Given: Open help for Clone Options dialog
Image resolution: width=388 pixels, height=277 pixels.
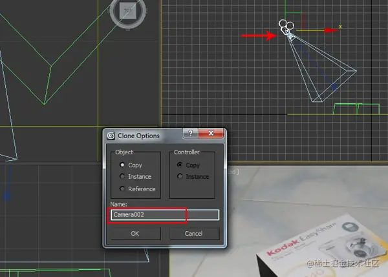Looking at the screenshot, I should [190, 133].
